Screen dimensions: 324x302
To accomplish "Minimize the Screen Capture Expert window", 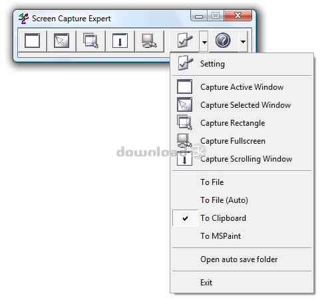I will (199, 16).
